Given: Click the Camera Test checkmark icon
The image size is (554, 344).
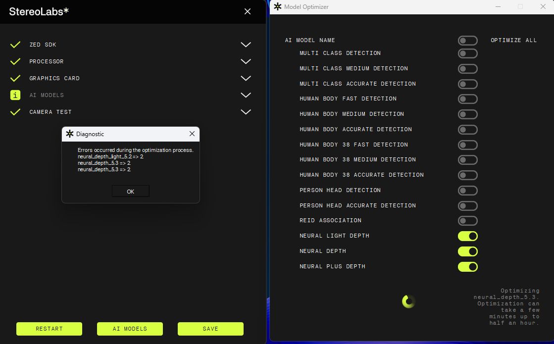Looking at the screenshot, I should click(15, 112).
